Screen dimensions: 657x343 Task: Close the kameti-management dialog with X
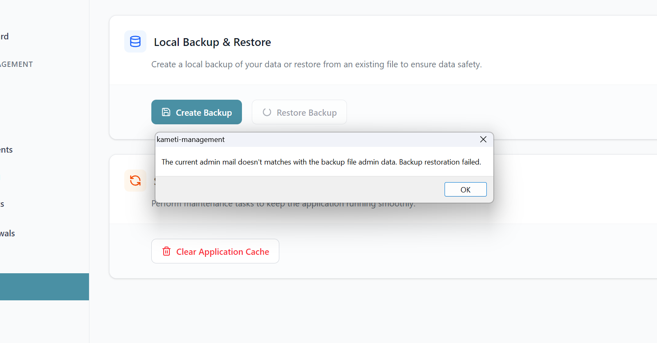(x=483, y=139)
